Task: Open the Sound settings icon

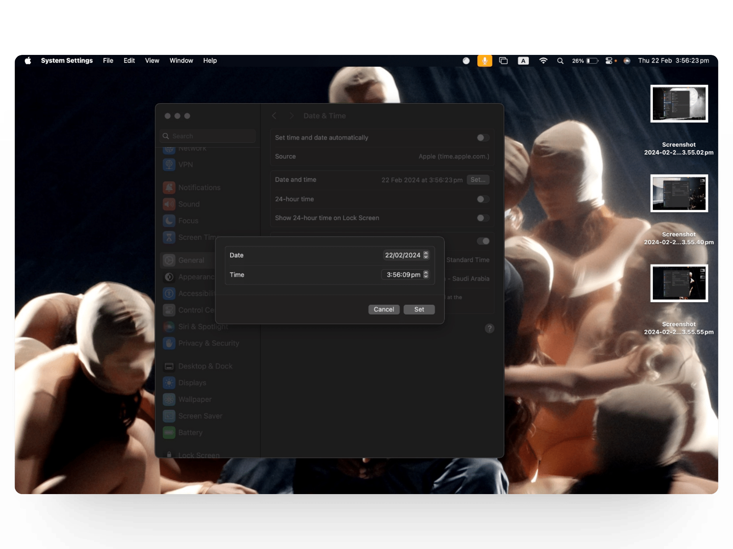Action: (x=169, y=204)
